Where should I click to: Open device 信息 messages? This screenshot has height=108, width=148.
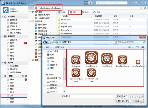pyautogui.click(x=12, y=99)
